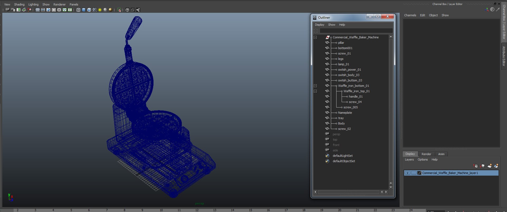Open the Channel Box Edit menu
The image size is (507, 212).
click(x=422, y=15)
